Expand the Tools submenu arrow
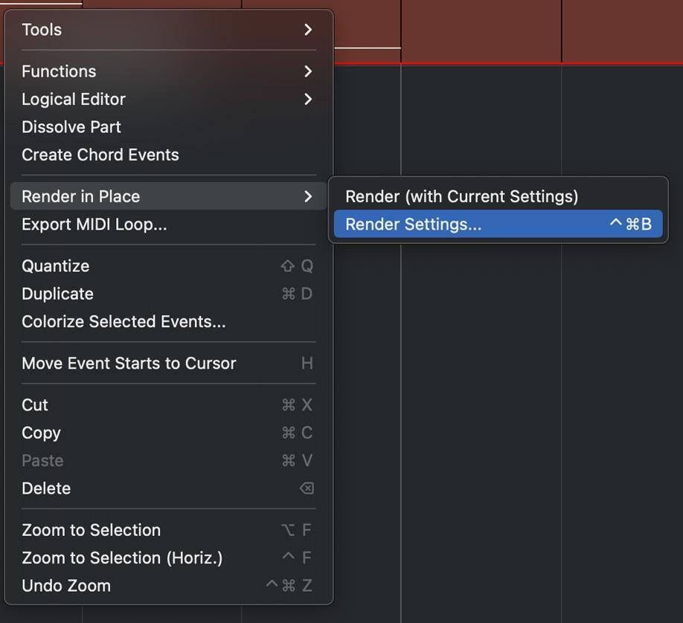Image resolution: width=683 pixels, height=623 pixels. click(308, 30)
